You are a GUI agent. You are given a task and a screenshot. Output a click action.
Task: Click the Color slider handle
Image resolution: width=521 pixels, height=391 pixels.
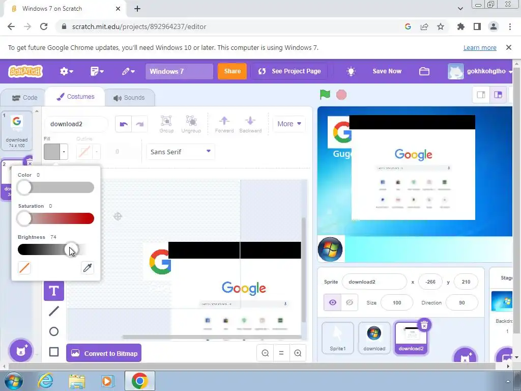coord(24,187)
